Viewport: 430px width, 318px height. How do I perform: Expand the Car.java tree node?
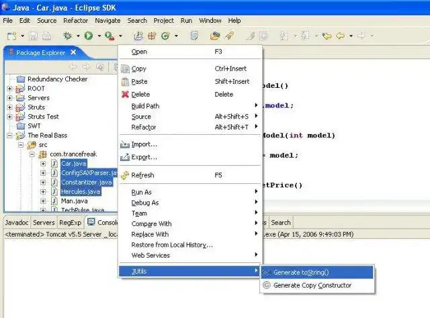click(x=43, y=164)
